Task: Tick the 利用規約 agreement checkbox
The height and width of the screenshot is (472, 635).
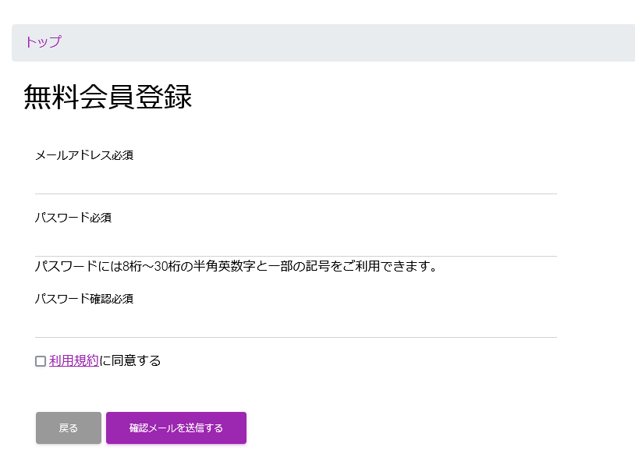Action: click(41, 361)
